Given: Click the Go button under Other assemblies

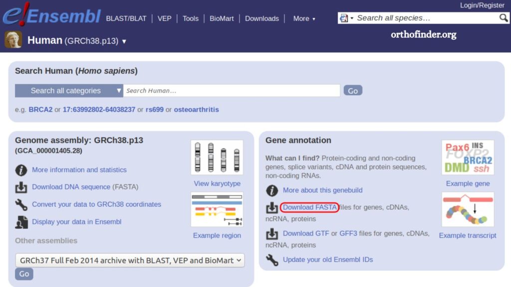Looking at the screenshot, I should pyautogui.click(x=24, y=274).
